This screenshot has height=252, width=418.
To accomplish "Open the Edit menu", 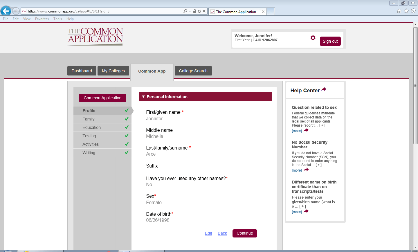I will click(16, 19).
